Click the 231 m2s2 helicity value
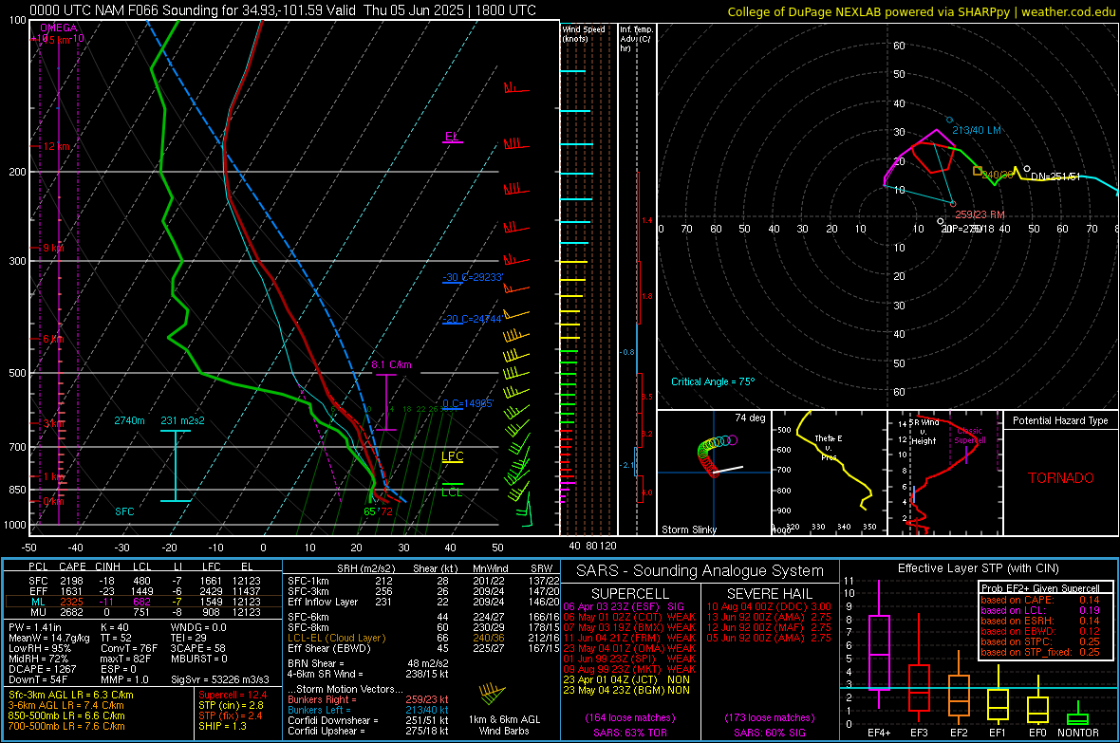 coord(183,420)
